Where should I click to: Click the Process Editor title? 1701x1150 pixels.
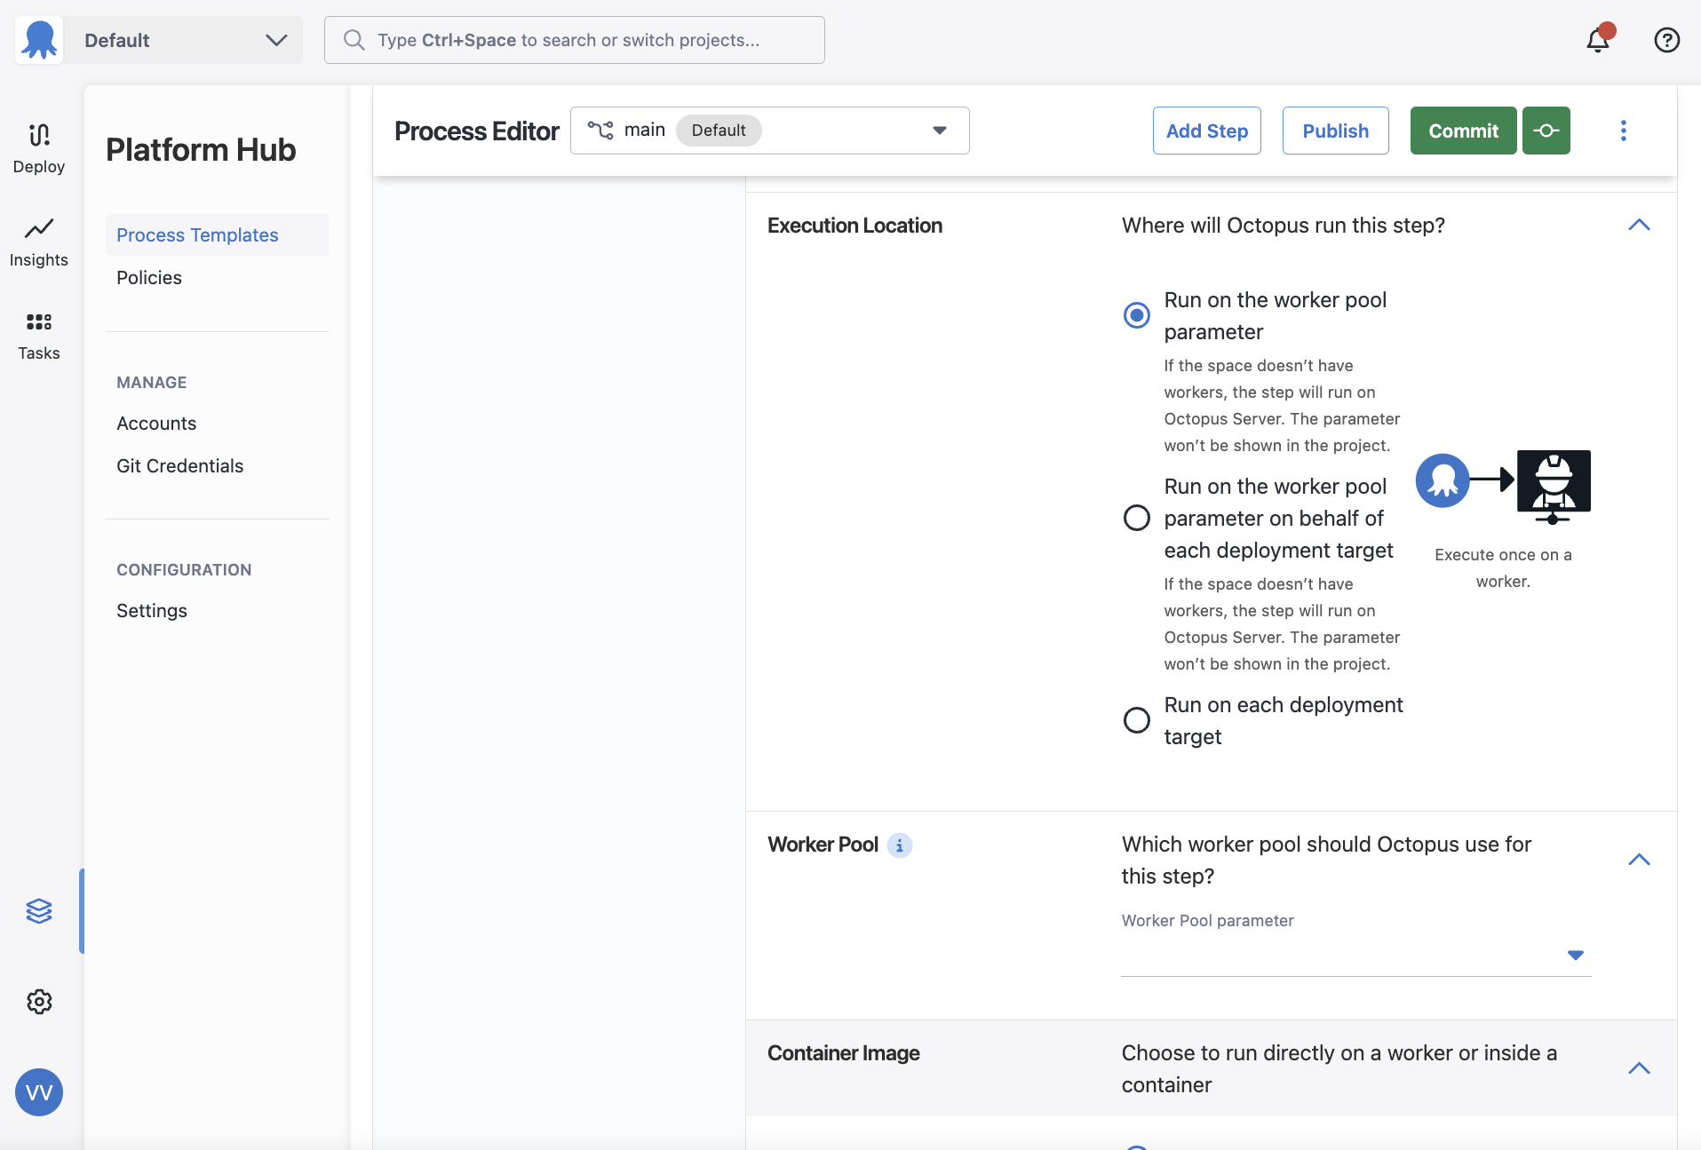pyautogui.click(x=476, y=131)
